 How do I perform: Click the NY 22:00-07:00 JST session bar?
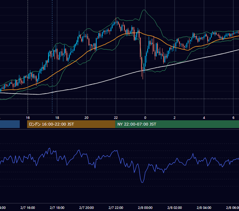(x=177, y=124)
